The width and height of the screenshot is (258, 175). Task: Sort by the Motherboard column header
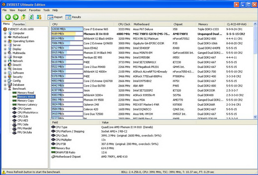point(151,24)
